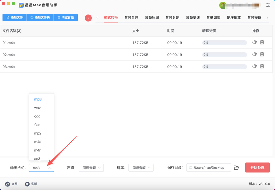This screenshot has width=275, height=190.
Task: Select wav in the format list
Action: tap(41, 108)
